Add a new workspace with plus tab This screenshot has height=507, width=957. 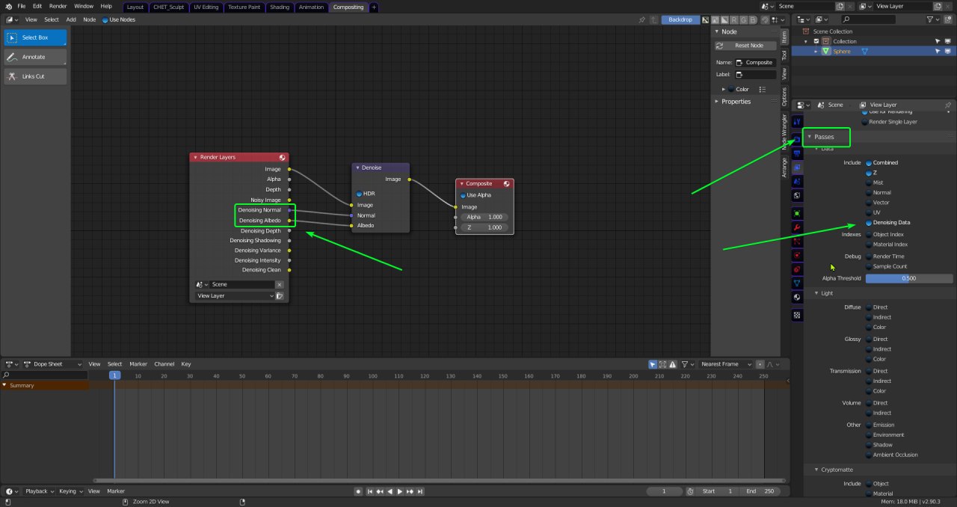[x=374, y=7]
